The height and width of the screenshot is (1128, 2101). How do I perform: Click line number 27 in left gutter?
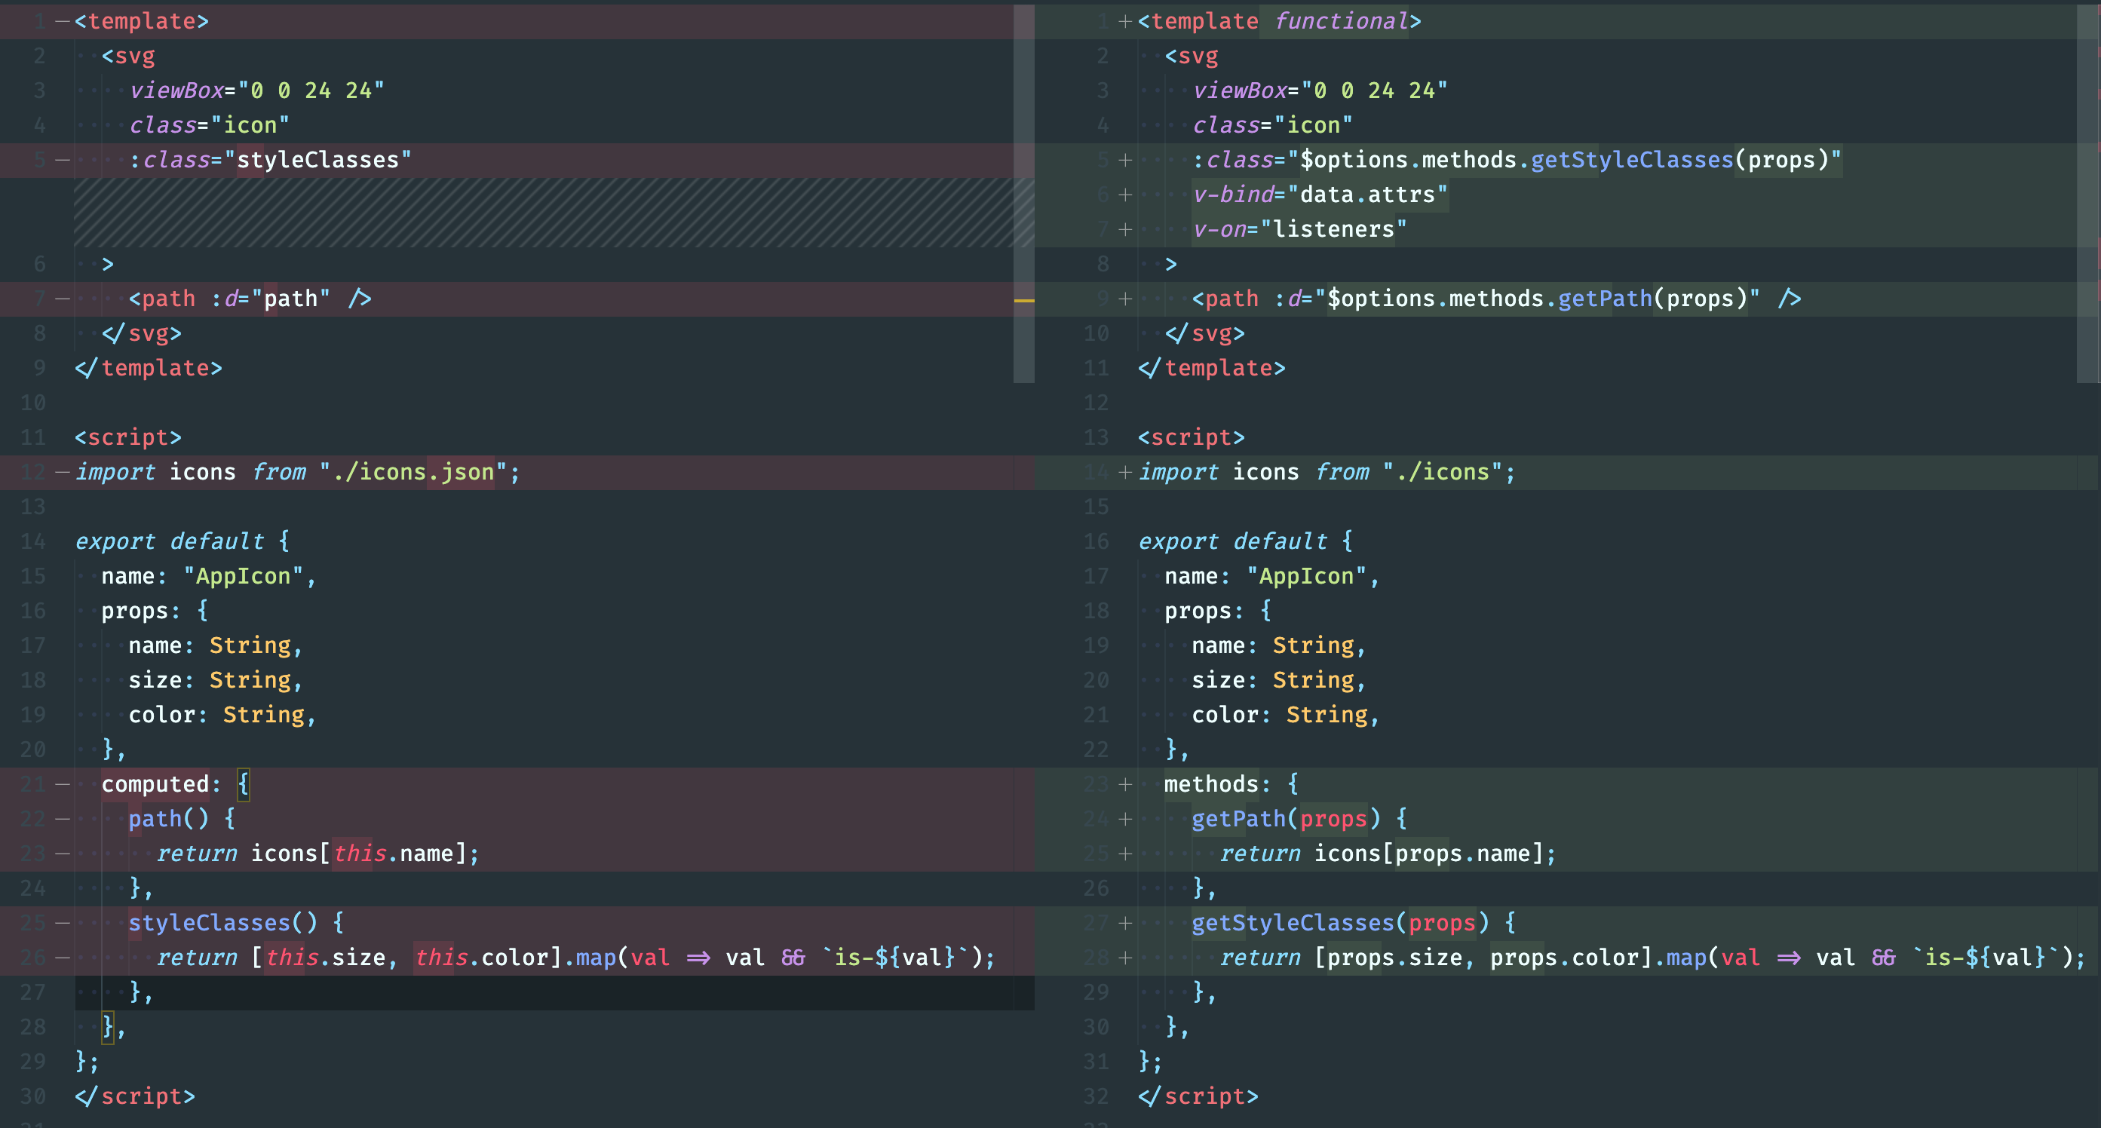[33, 992]
